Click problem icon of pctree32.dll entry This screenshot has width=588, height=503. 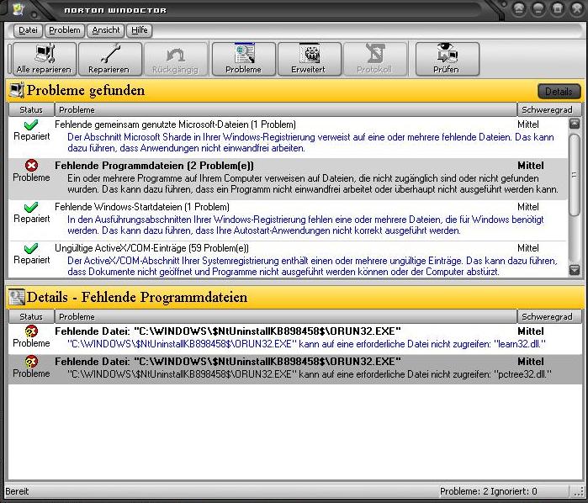pos(31,361)
